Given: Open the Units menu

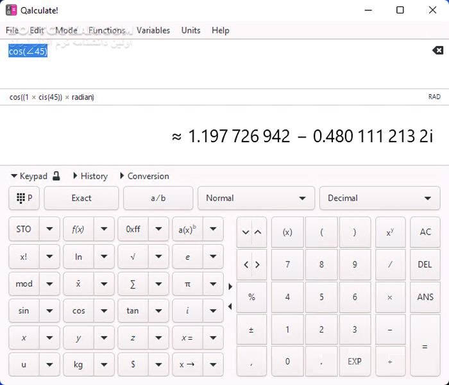Looking at the screenshot, I should 191,30.
